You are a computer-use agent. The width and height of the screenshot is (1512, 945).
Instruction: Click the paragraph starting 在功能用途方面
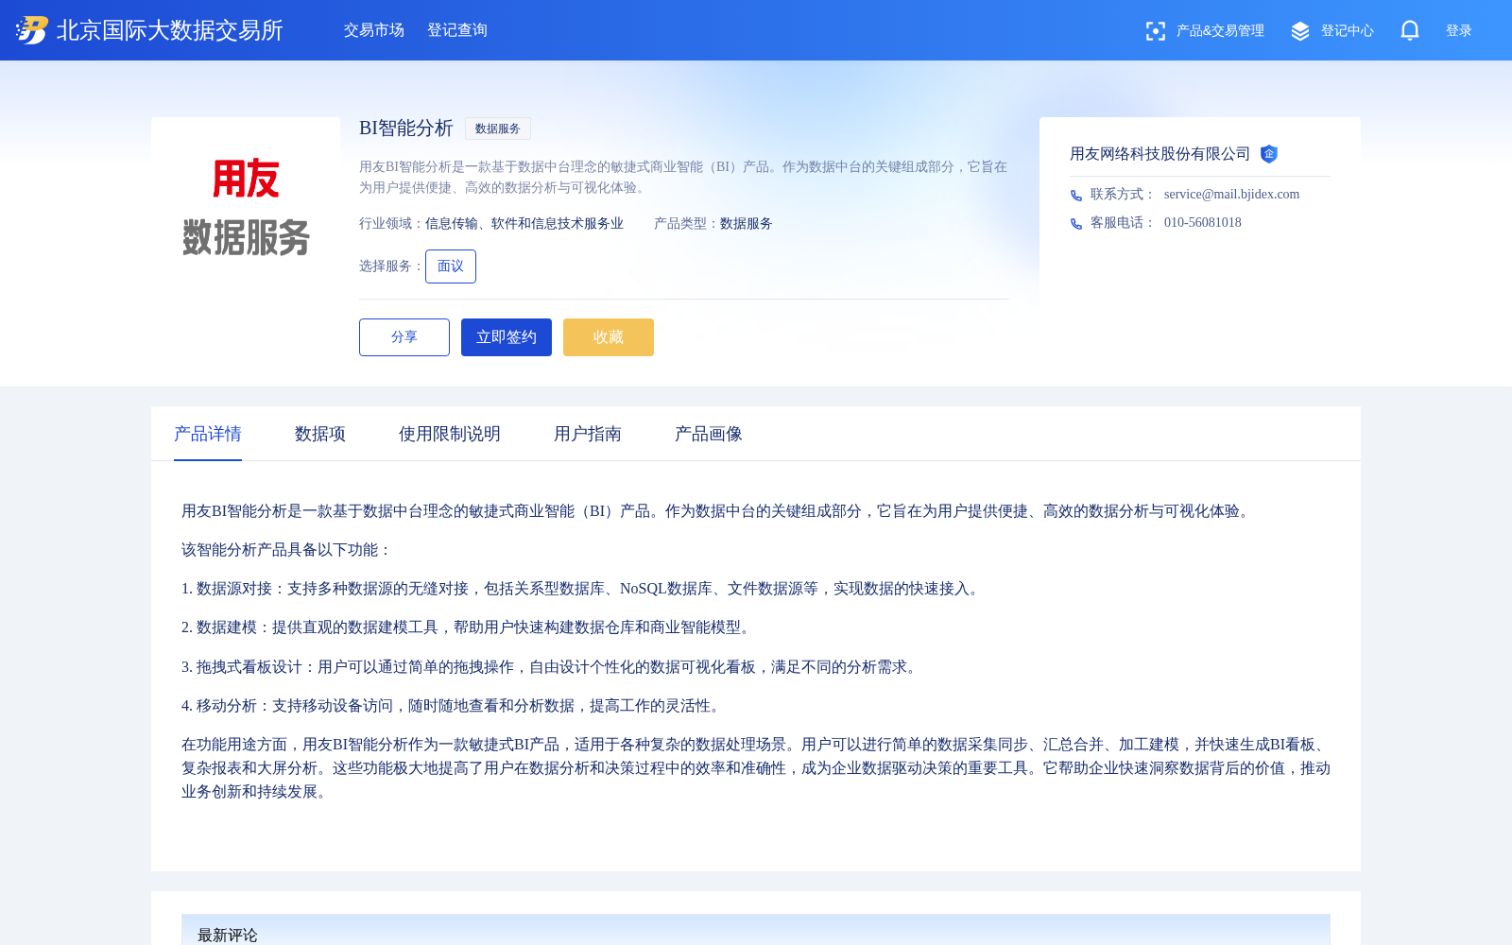click(756, 768)
